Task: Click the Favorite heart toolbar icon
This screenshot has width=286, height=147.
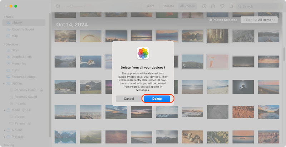Action: coord(222,6)
